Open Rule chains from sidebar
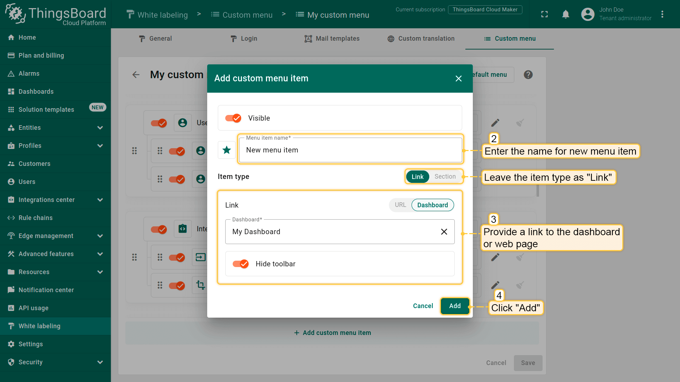Viewport: 680px width, 382px height. (35, 218)
